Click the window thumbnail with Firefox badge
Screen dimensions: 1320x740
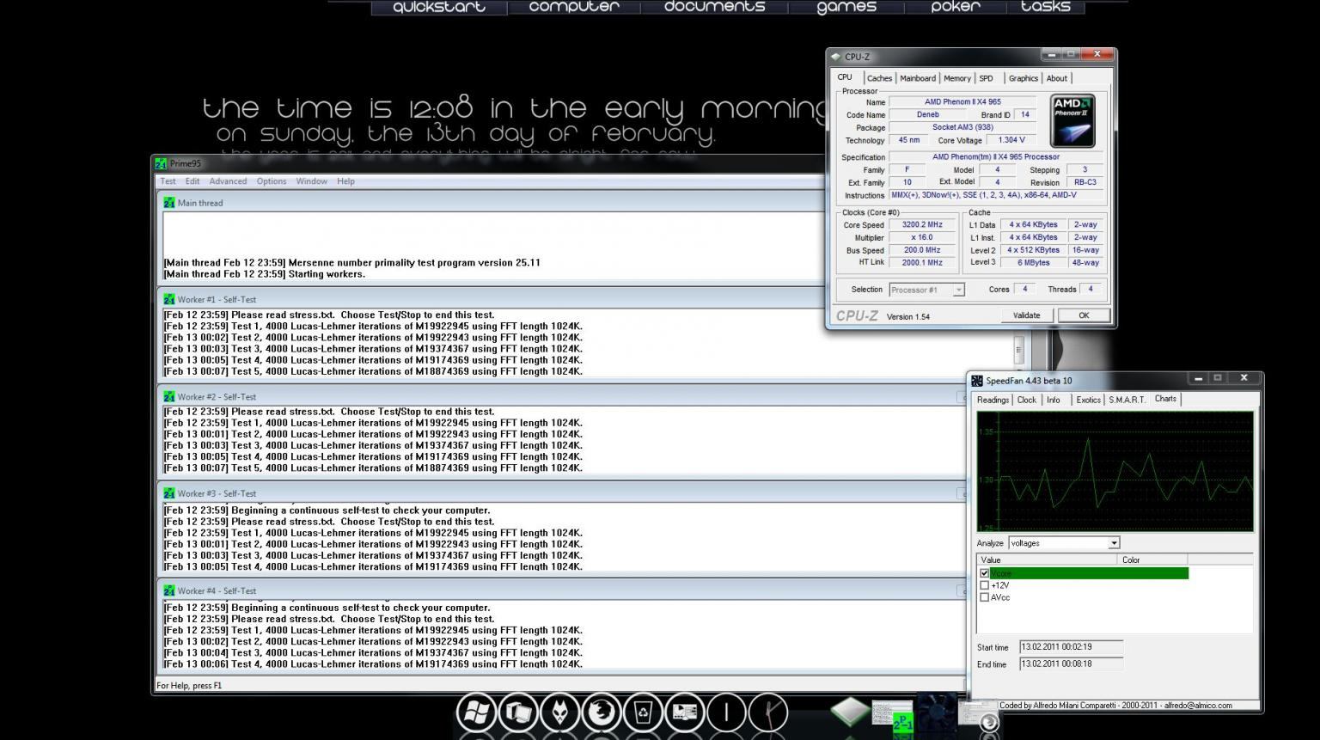pyautogui.click(x=978, y=715)
